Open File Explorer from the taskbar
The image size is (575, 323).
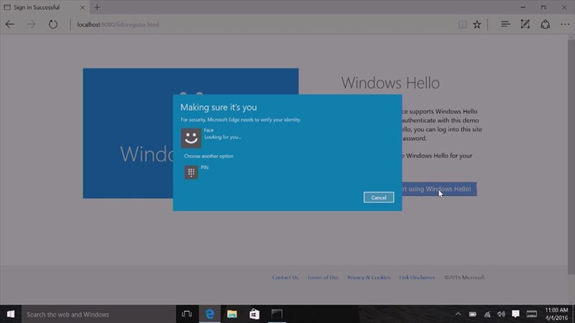coord(231,314)
